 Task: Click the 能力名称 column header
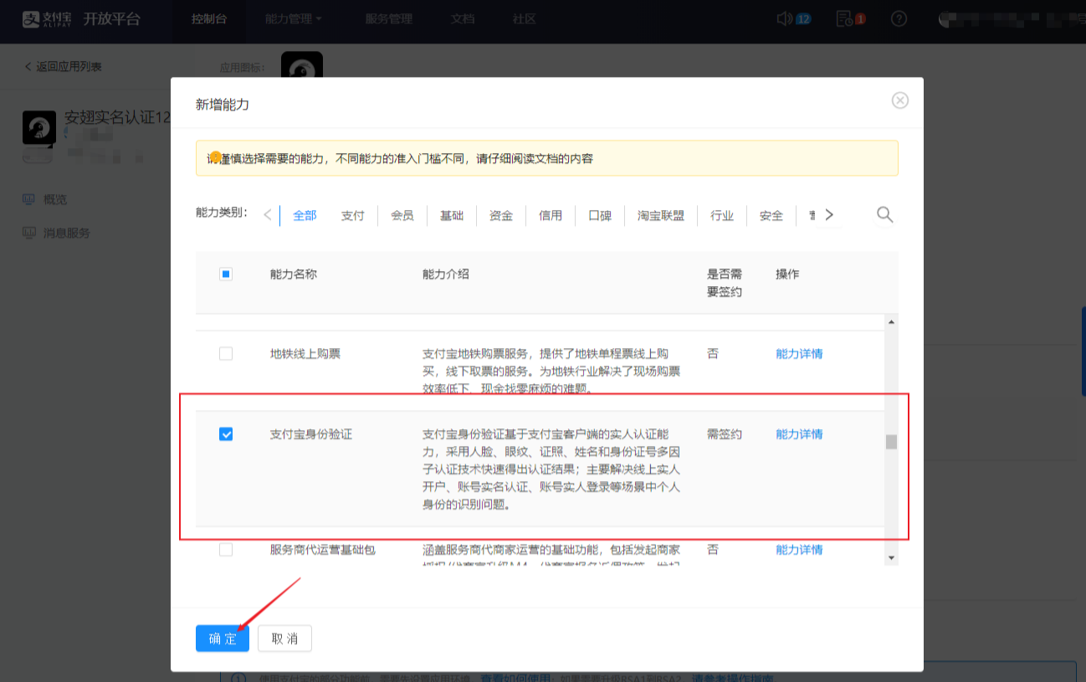click(x=293, y=274)
